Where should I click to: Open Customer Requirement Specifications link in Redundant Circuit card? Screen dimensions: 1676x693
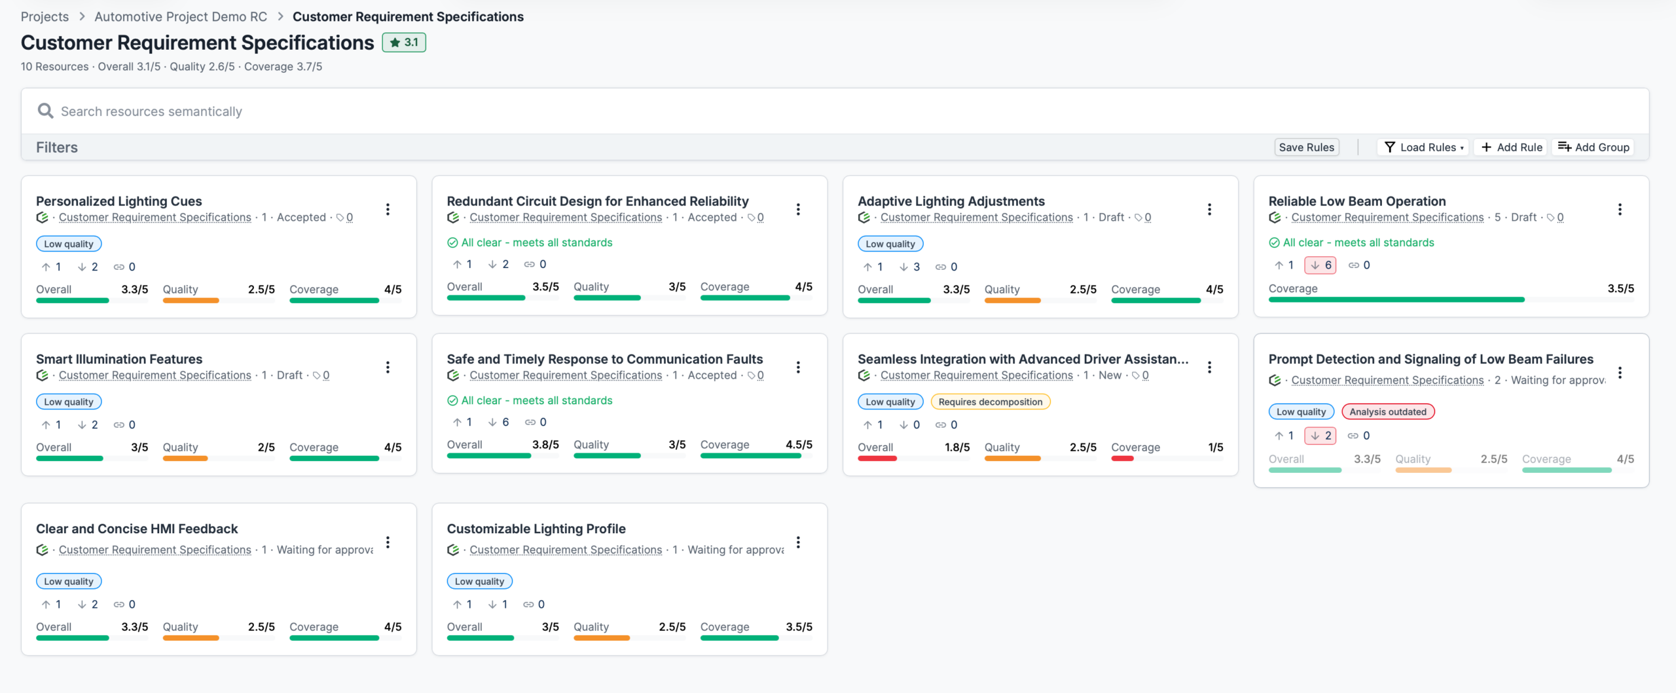[x=566, y=217]
